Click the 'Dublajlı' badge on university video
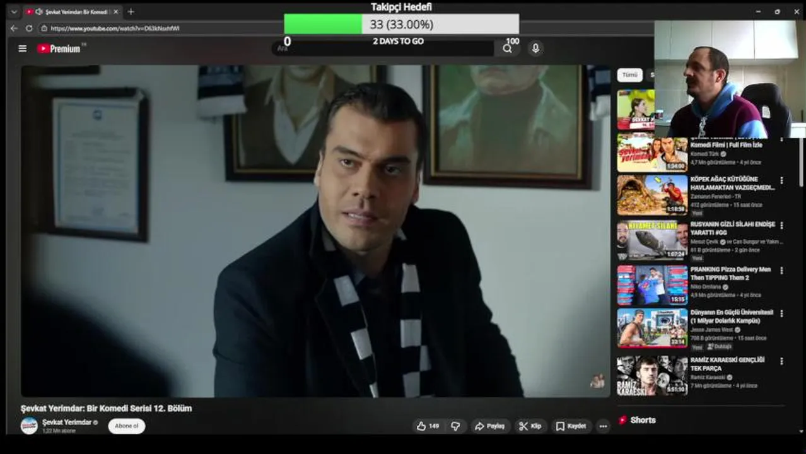Image resolution: width=806 pixels, height=454 pixels. [719, 347]
